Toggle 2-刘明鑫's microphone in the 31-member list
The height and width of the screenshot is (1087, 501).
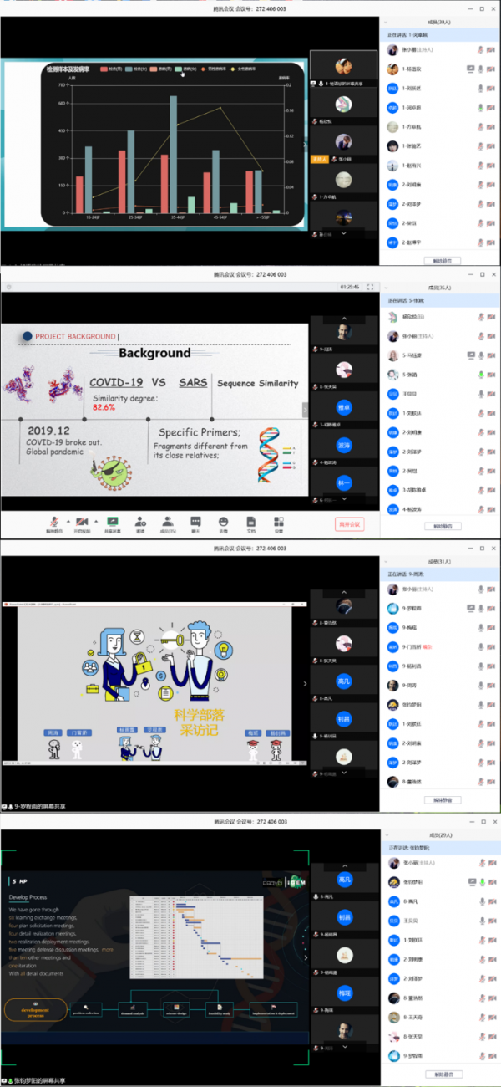tap(480, 743)
